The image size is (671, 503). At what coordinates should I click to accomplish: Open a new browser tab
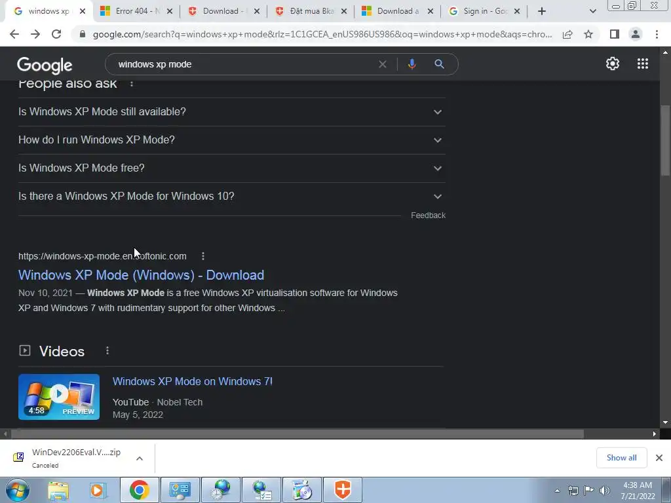point(542,11)
